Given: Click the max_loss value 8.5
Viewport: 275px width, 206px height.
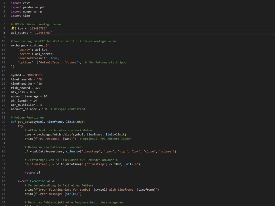Looking at the screenshot, I should (32, 92).
